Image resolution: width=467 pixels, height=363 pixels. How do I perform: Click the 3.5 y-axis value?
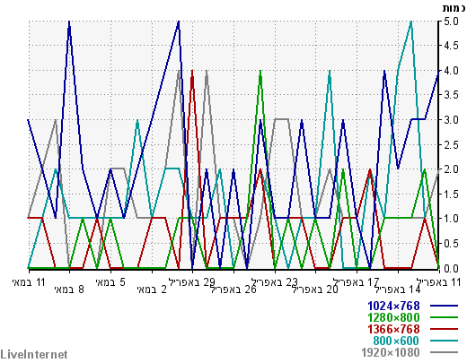451,95
